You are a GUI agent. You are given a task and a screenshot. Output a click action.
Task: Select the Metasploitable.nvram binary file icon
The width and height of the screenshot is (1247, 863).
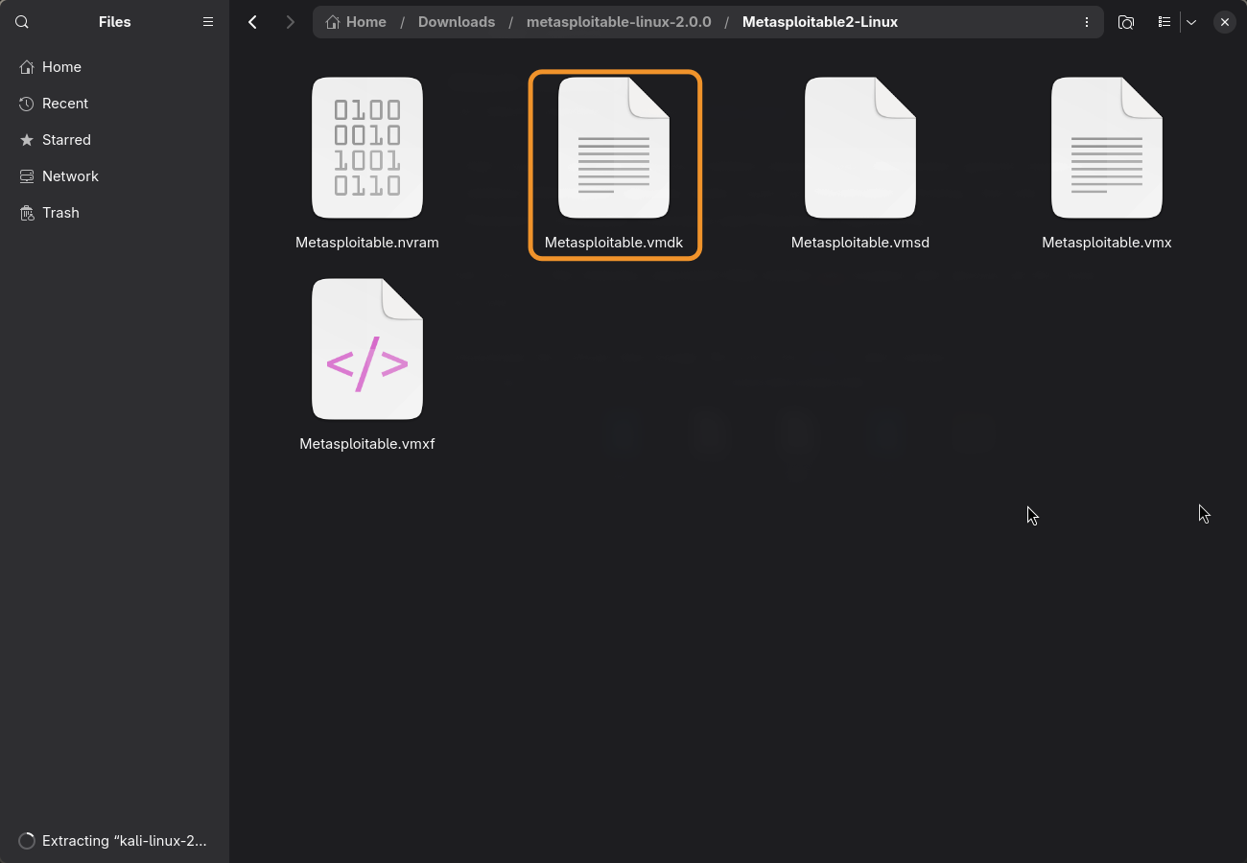[367, 148]
